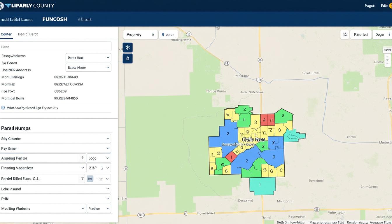Click the keyboard icon in the Parcel filter row
Viewport: 392px width, 224px height.
(x=89, y=178)
